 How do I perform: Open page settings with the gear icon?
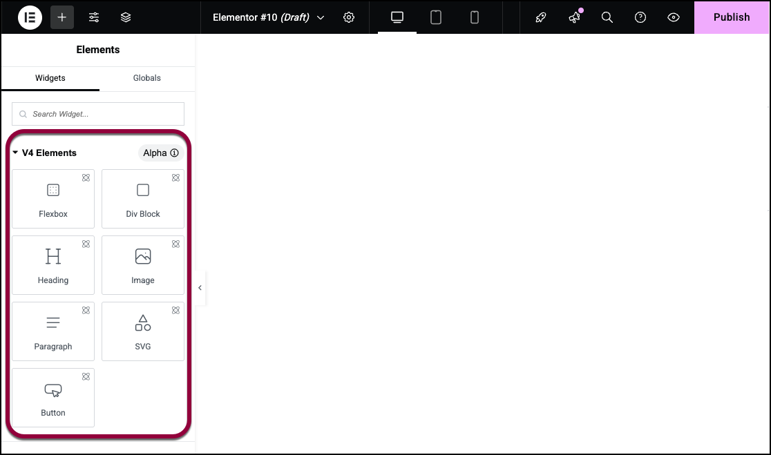pyautogui.click(x=349, y=17)
